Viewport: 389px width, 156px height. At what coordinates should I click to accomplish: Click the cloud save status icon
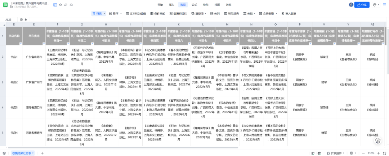point(71,5)
